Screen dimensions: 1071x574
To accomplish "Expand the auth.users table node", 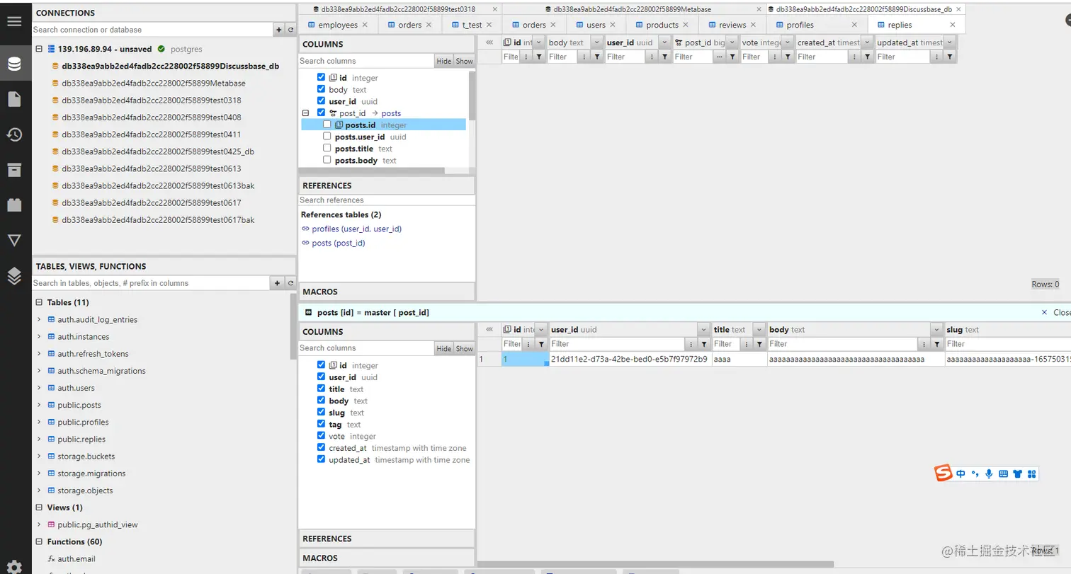I will (39, 388).
